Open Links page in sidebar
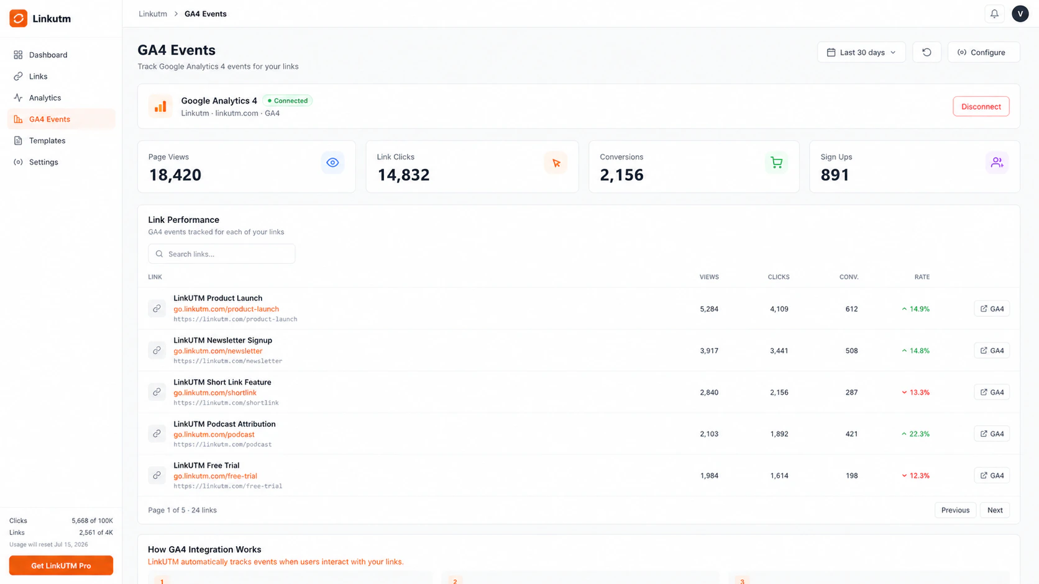 pyautogui.click(x=61, y=76)
